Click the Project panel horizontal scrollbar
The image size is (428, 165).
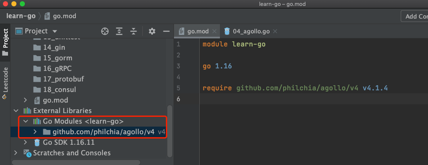[75, 162]
